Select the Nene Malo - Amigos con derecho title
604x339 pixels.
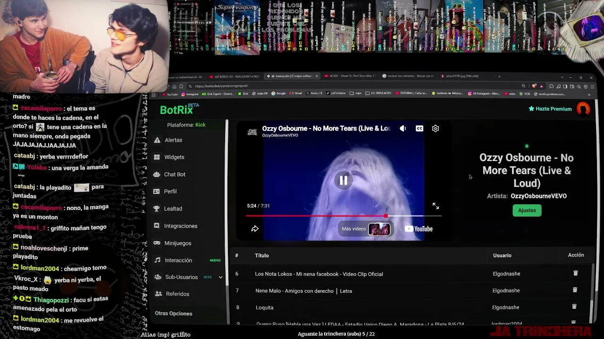tap(304, 291)
